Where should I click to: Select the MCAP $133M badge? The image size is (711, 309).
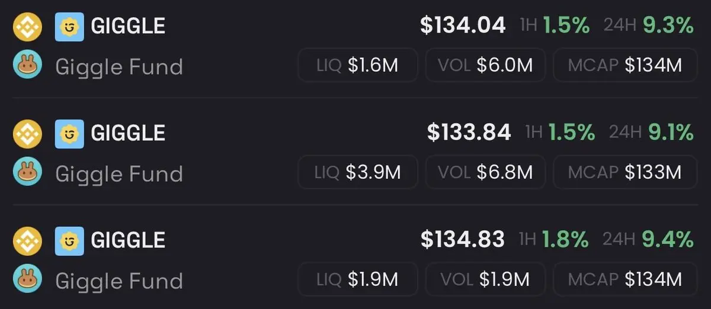point(625,172)
